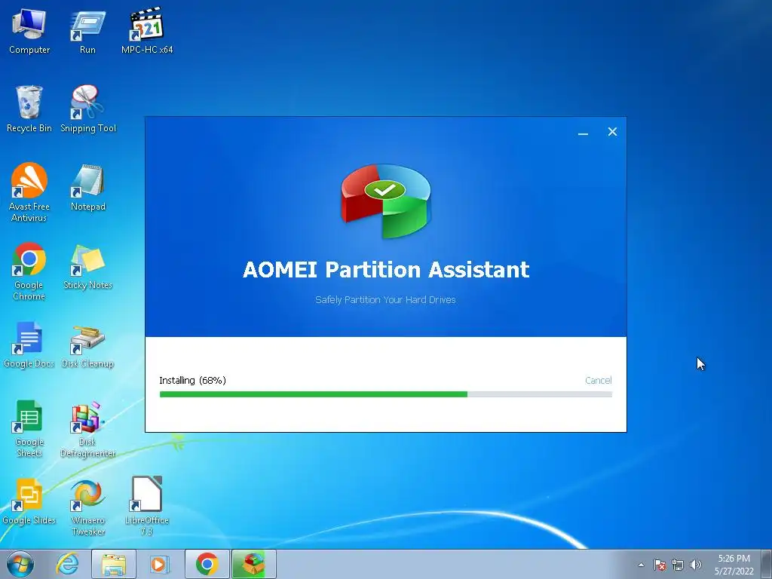Select the Computer desktop icon
772x579 pixels.
pyautogui.click(x=29, y=32)
